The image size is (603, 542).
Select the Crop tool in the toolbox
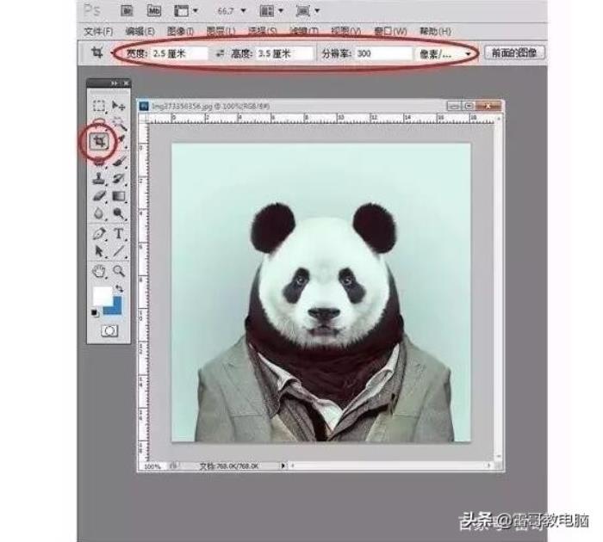(x=101, y=140)
